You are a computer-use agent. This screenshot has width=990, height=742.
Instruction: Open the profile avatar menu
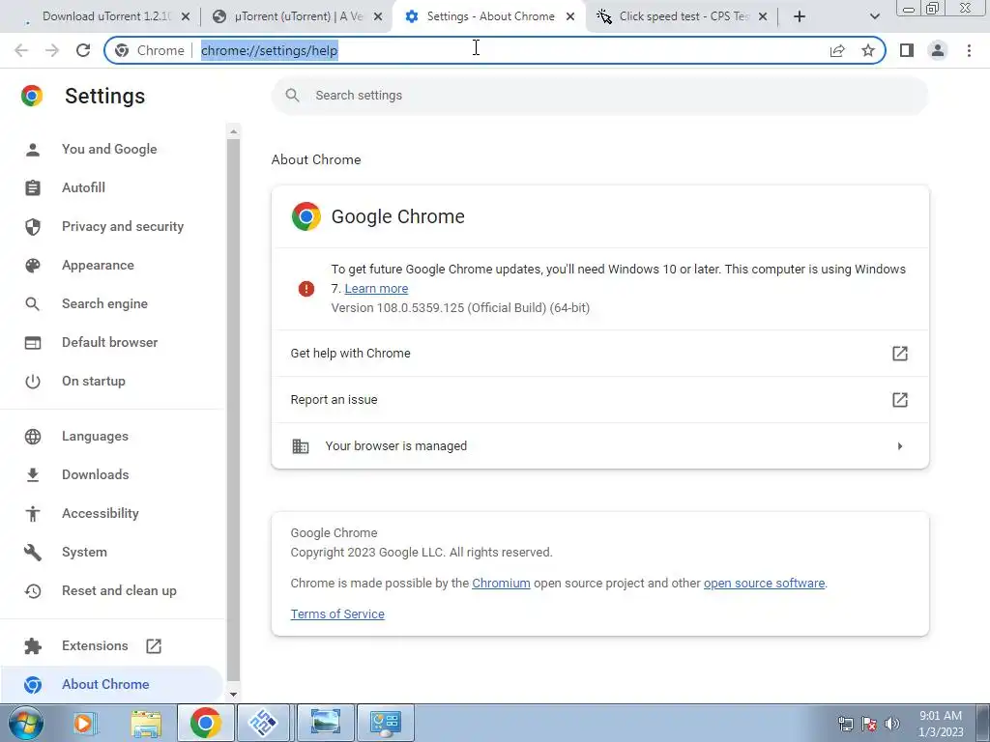(938, 50)
